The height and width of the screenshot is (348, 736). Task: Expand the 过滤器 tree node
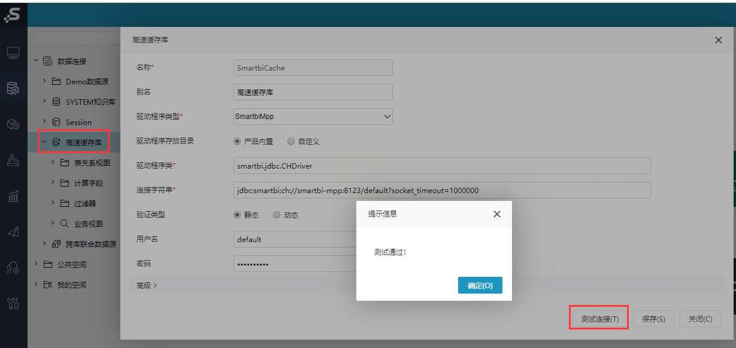[x=53, y=203]
